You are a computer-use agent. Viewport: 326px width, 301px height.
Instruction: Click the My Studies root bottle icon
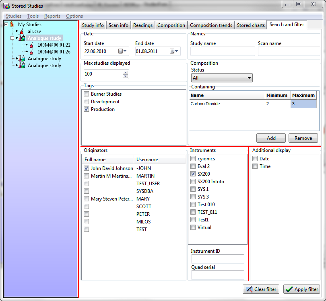pyautogui.click(x=12, y=25)
